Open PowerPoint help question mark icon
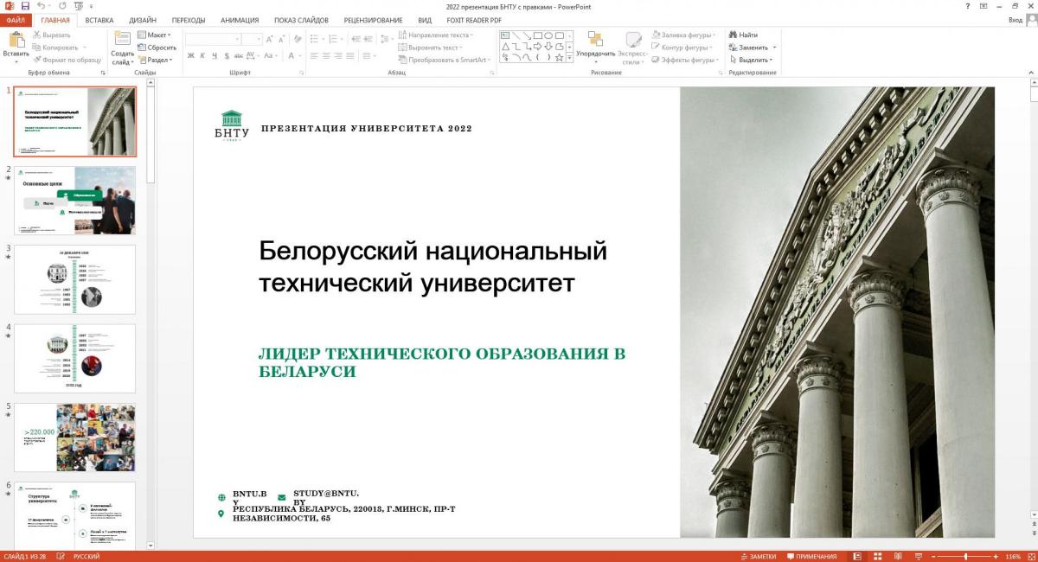 (967, 6)
